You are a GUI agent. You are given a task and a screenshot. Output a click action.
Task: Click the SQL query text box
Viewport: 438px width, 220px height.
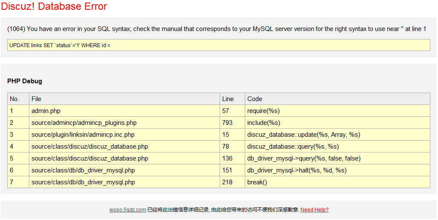click(x=219, y=45)
